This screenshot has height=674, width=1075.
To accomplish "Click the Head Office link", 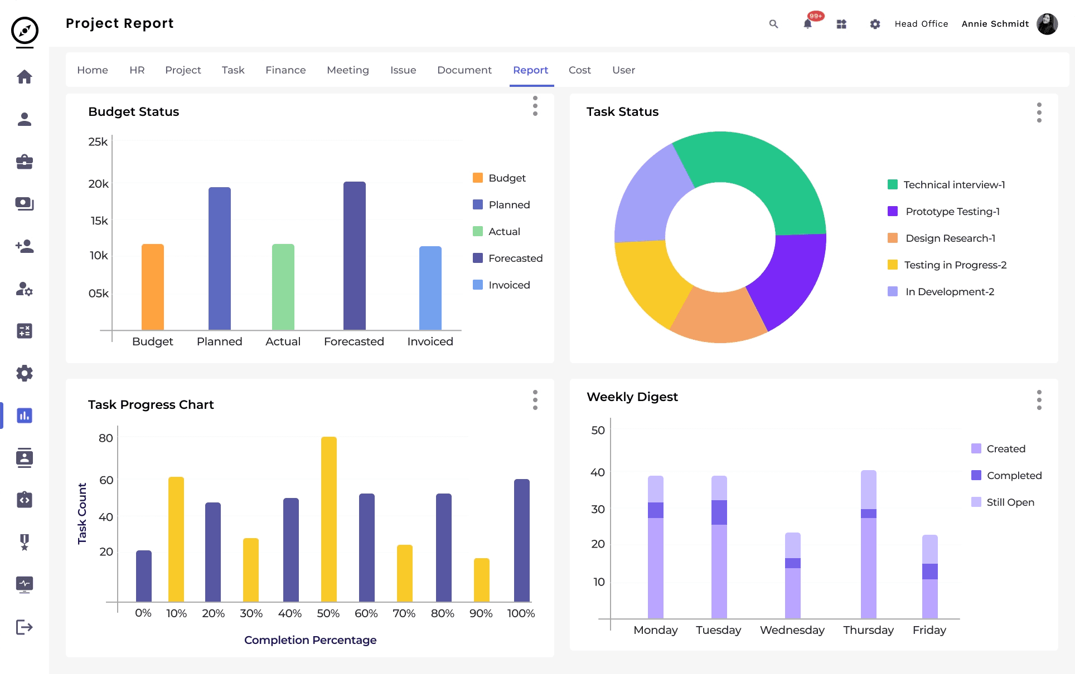I will tap(921, 24).
